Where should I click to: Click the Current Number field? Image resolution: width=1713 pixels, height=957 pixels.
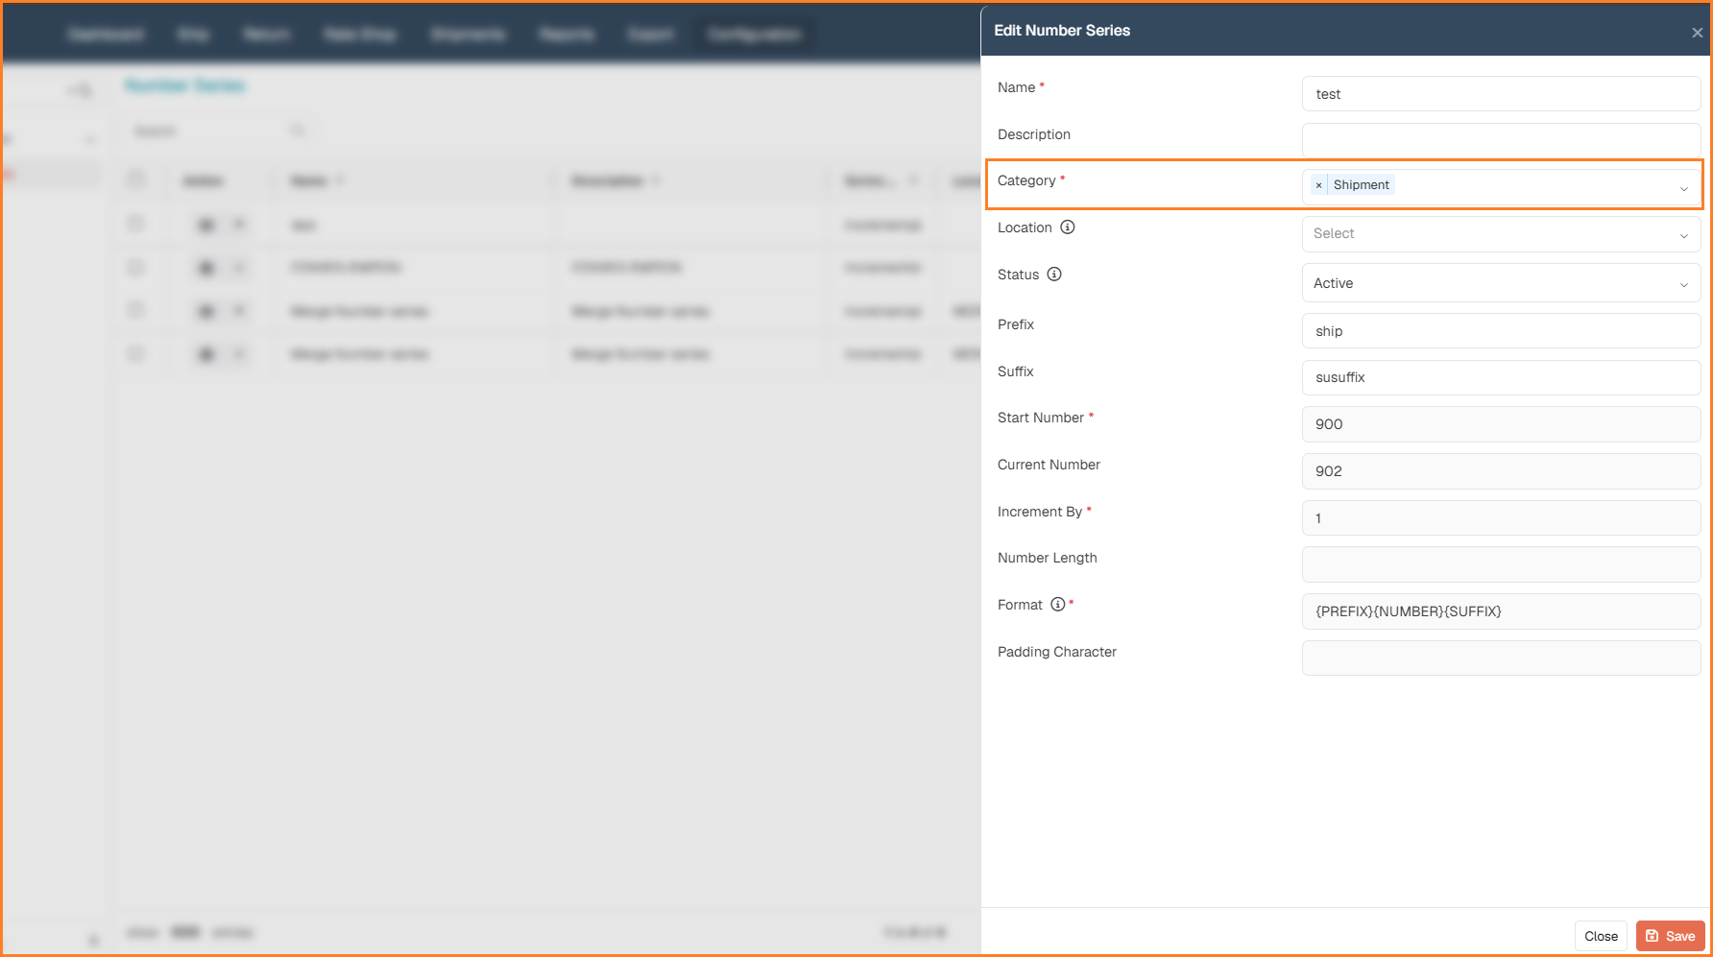point(1501,471)
